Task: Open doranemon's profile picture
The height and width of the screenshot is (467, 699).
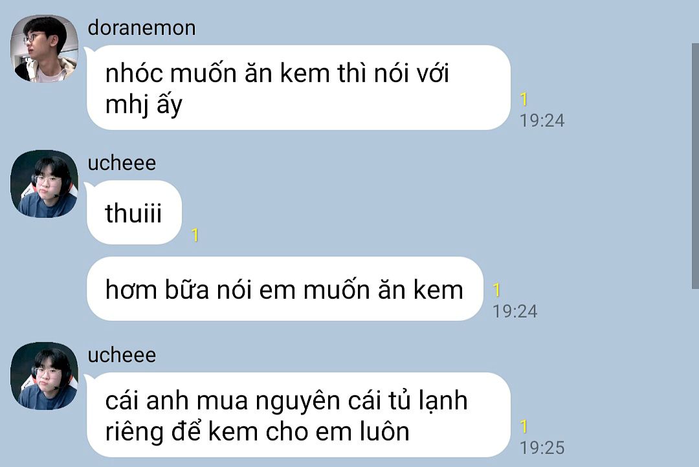Action: [x=44, y=49]
